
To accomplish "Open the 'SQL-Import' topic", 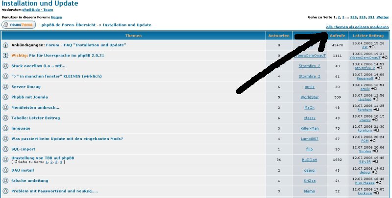I will 23,149.
